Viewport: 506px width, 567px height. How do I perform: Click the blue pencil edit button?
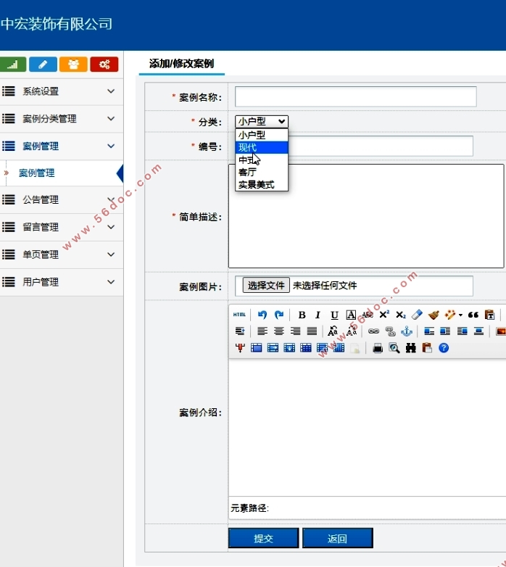[43, 65]
